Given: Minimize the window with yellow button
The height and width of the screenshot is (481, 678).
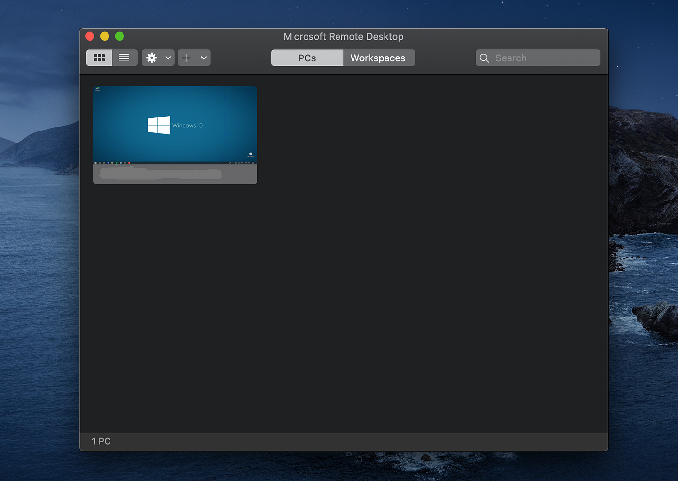Looking at the screenshot, I should pyautogui.click(x=105, y=36).
